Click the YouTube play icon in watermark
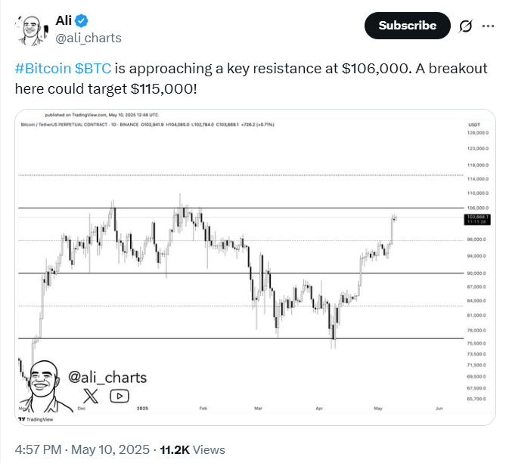This screenshot has height=463, width=509. tap(119, 396)
